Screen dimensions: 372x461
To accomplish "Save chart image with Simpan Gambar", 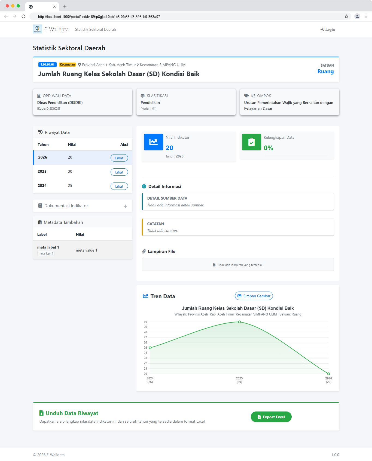I will point(254,296).
